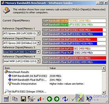
Task: Open Reference Chipset/Memory 1 dropdown arrow
Action: [39, 33]
